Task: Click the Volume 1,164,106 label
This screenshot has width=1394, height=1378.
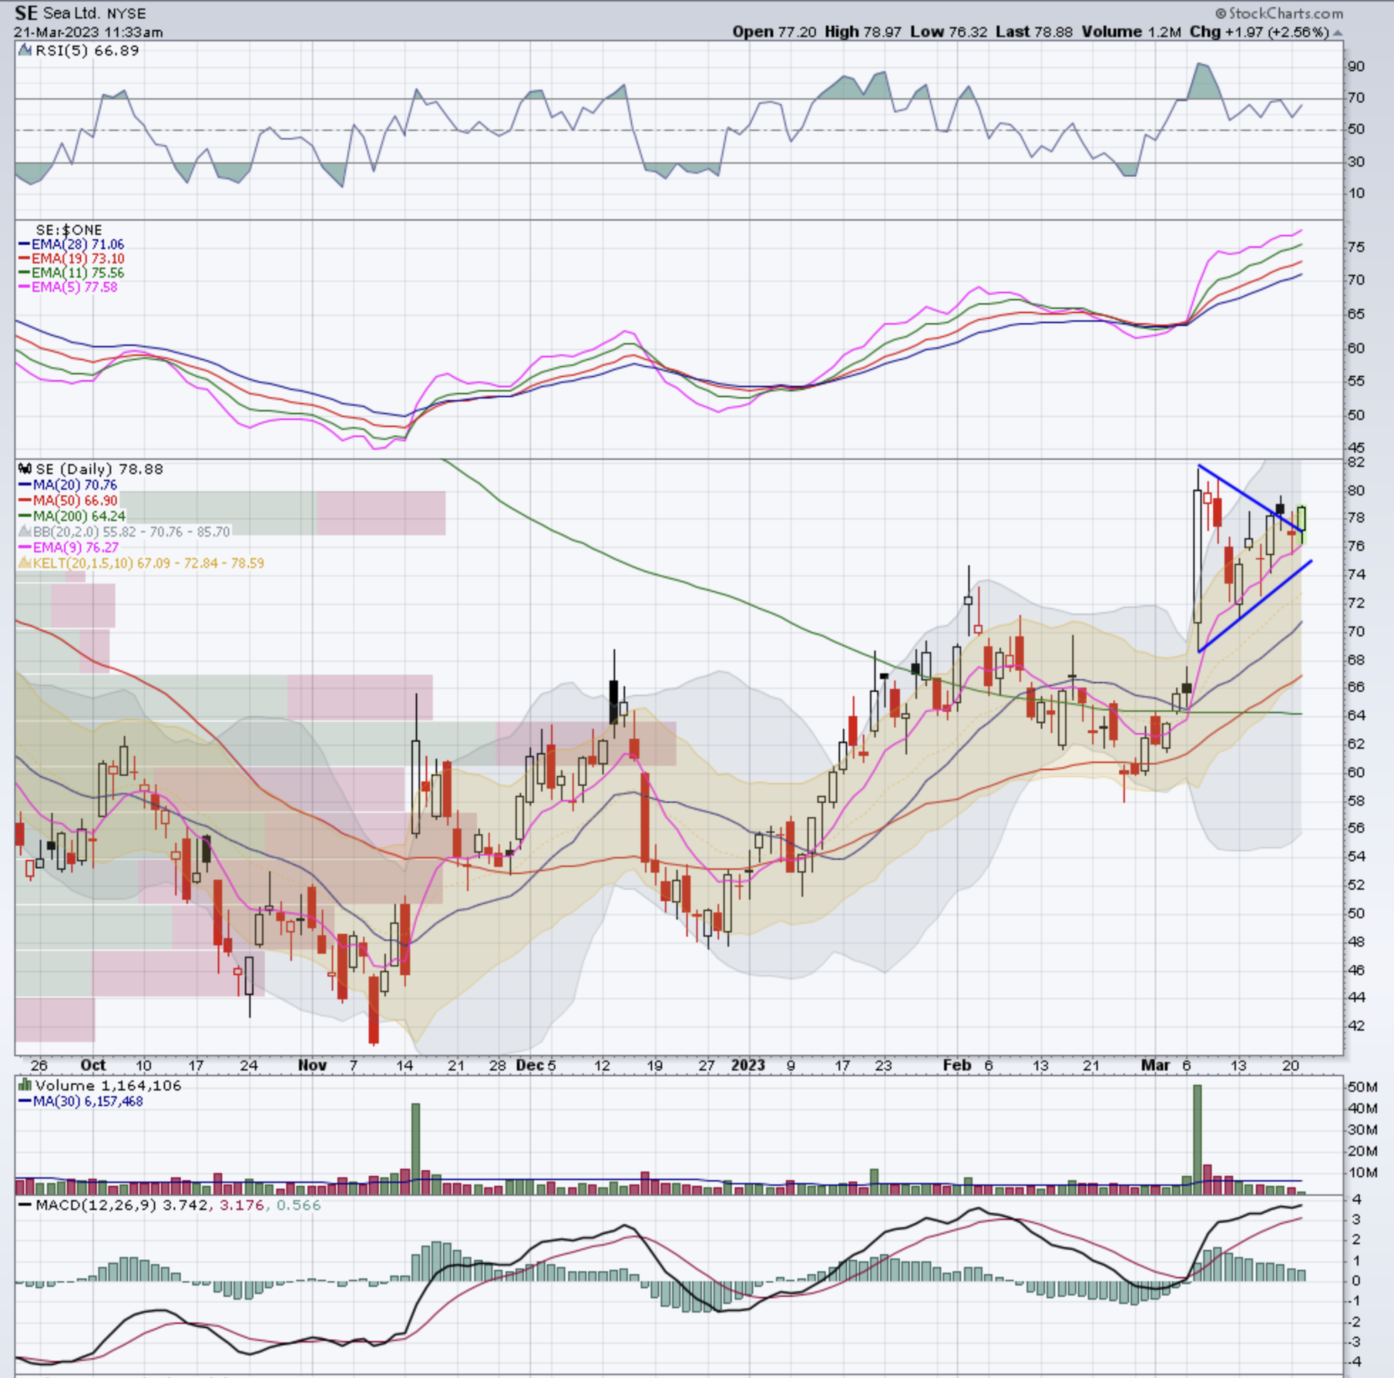Action: click(x=108, y=1085)
